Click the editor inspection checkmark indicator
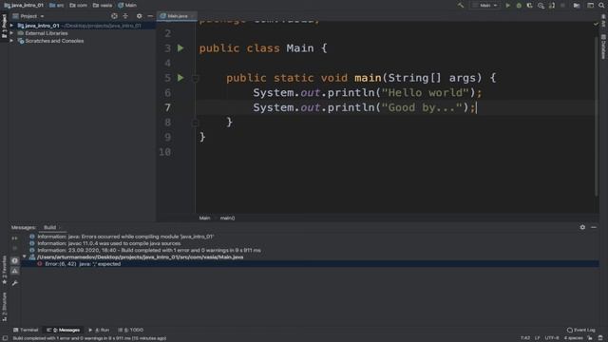Screen dimensions: 608x342 point(596,24)
